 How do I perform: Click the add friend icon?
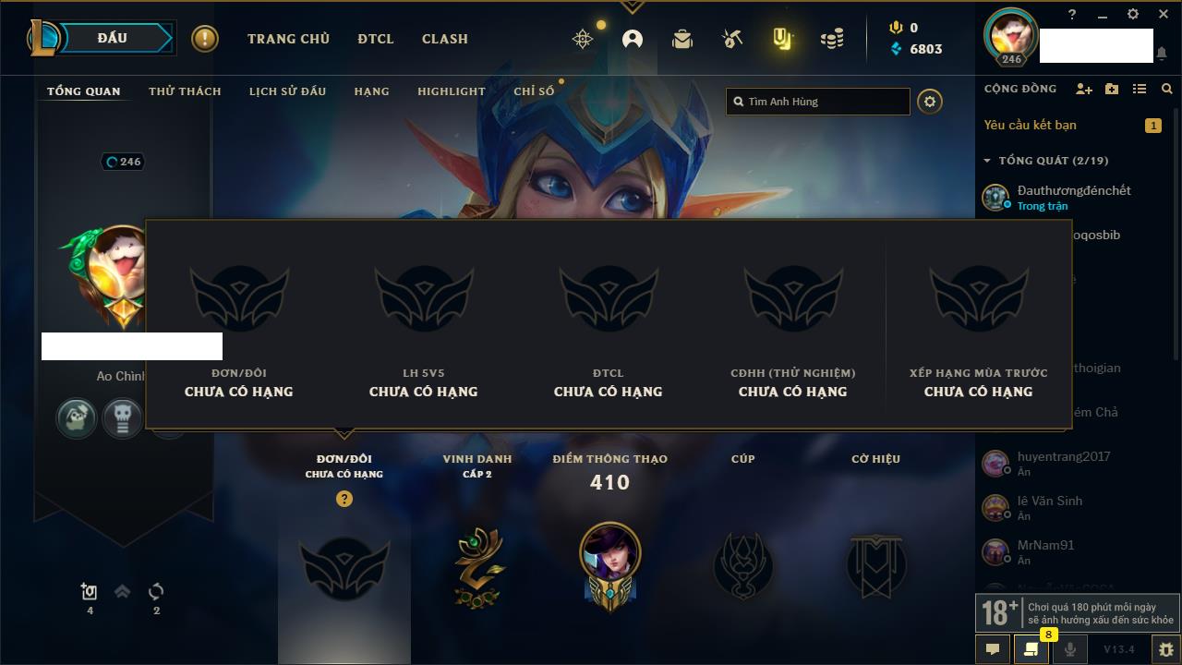1084,89
